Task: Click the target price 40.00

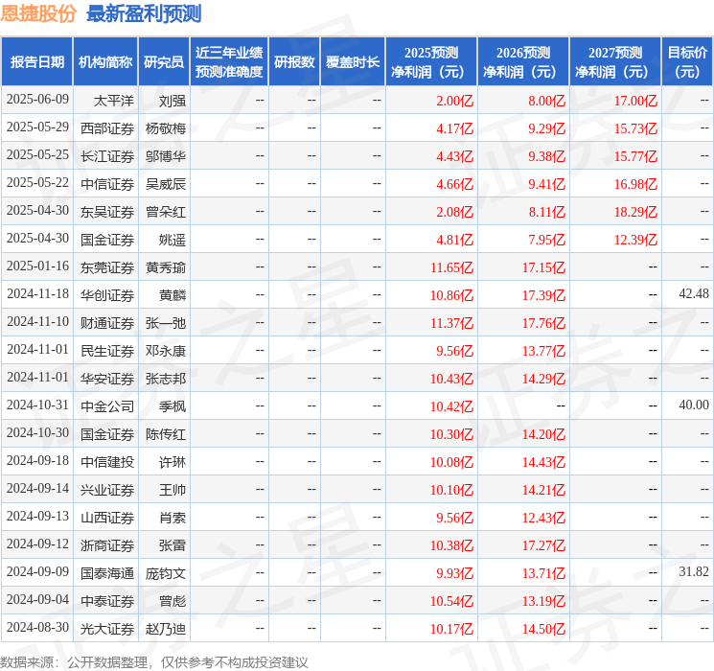Action: click(694, 405)
